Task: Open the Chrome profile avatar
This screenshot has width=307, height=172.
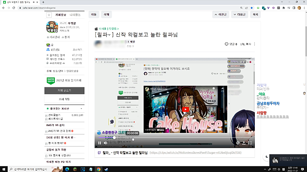Action: click(299, 8)
